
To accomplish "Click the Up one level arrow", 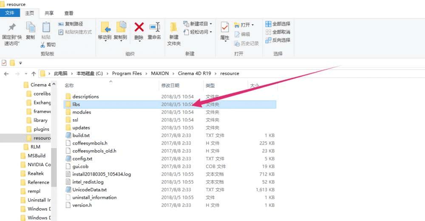I will [x=34, y=73].
